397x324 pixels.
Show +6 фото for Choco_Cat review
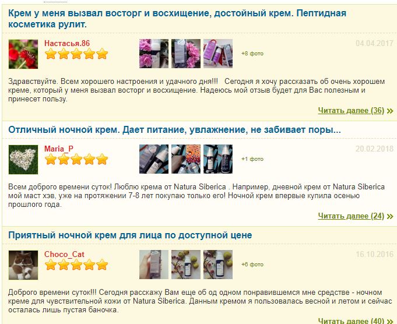click(x=252, y=264)
